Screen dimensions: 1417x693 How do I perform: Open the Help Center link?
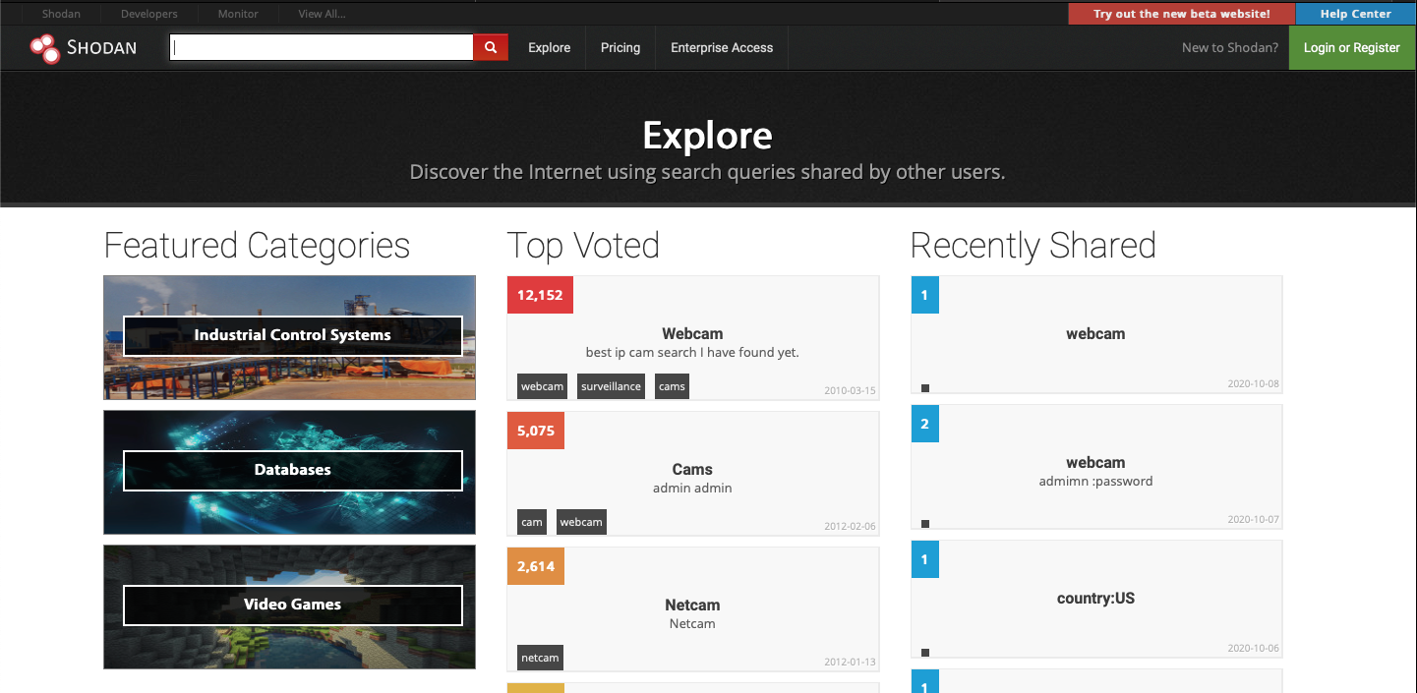(1356, 14)
